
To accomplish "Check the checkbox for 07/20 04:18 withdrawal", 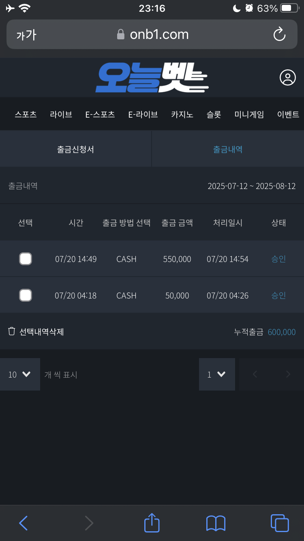I will (26, 295).
